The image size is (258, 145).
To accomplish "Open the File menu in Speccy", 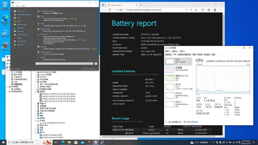I will [13, 6].
